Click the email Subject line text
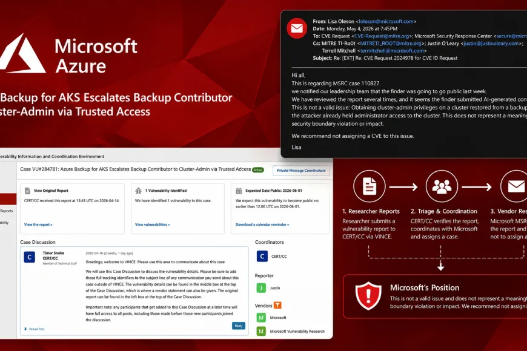Viewport: 527px width, 351px height. pyautogui.click(x=385, y=58)
